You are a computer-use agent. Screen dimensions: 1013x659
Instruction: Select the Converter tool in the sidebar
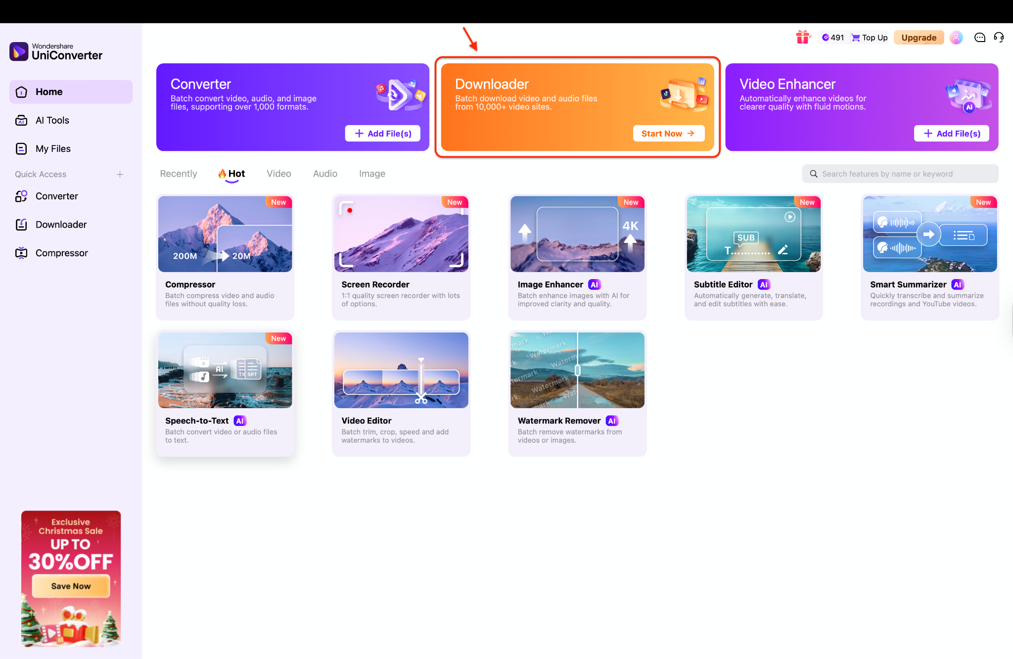click(x=56, y=196)
